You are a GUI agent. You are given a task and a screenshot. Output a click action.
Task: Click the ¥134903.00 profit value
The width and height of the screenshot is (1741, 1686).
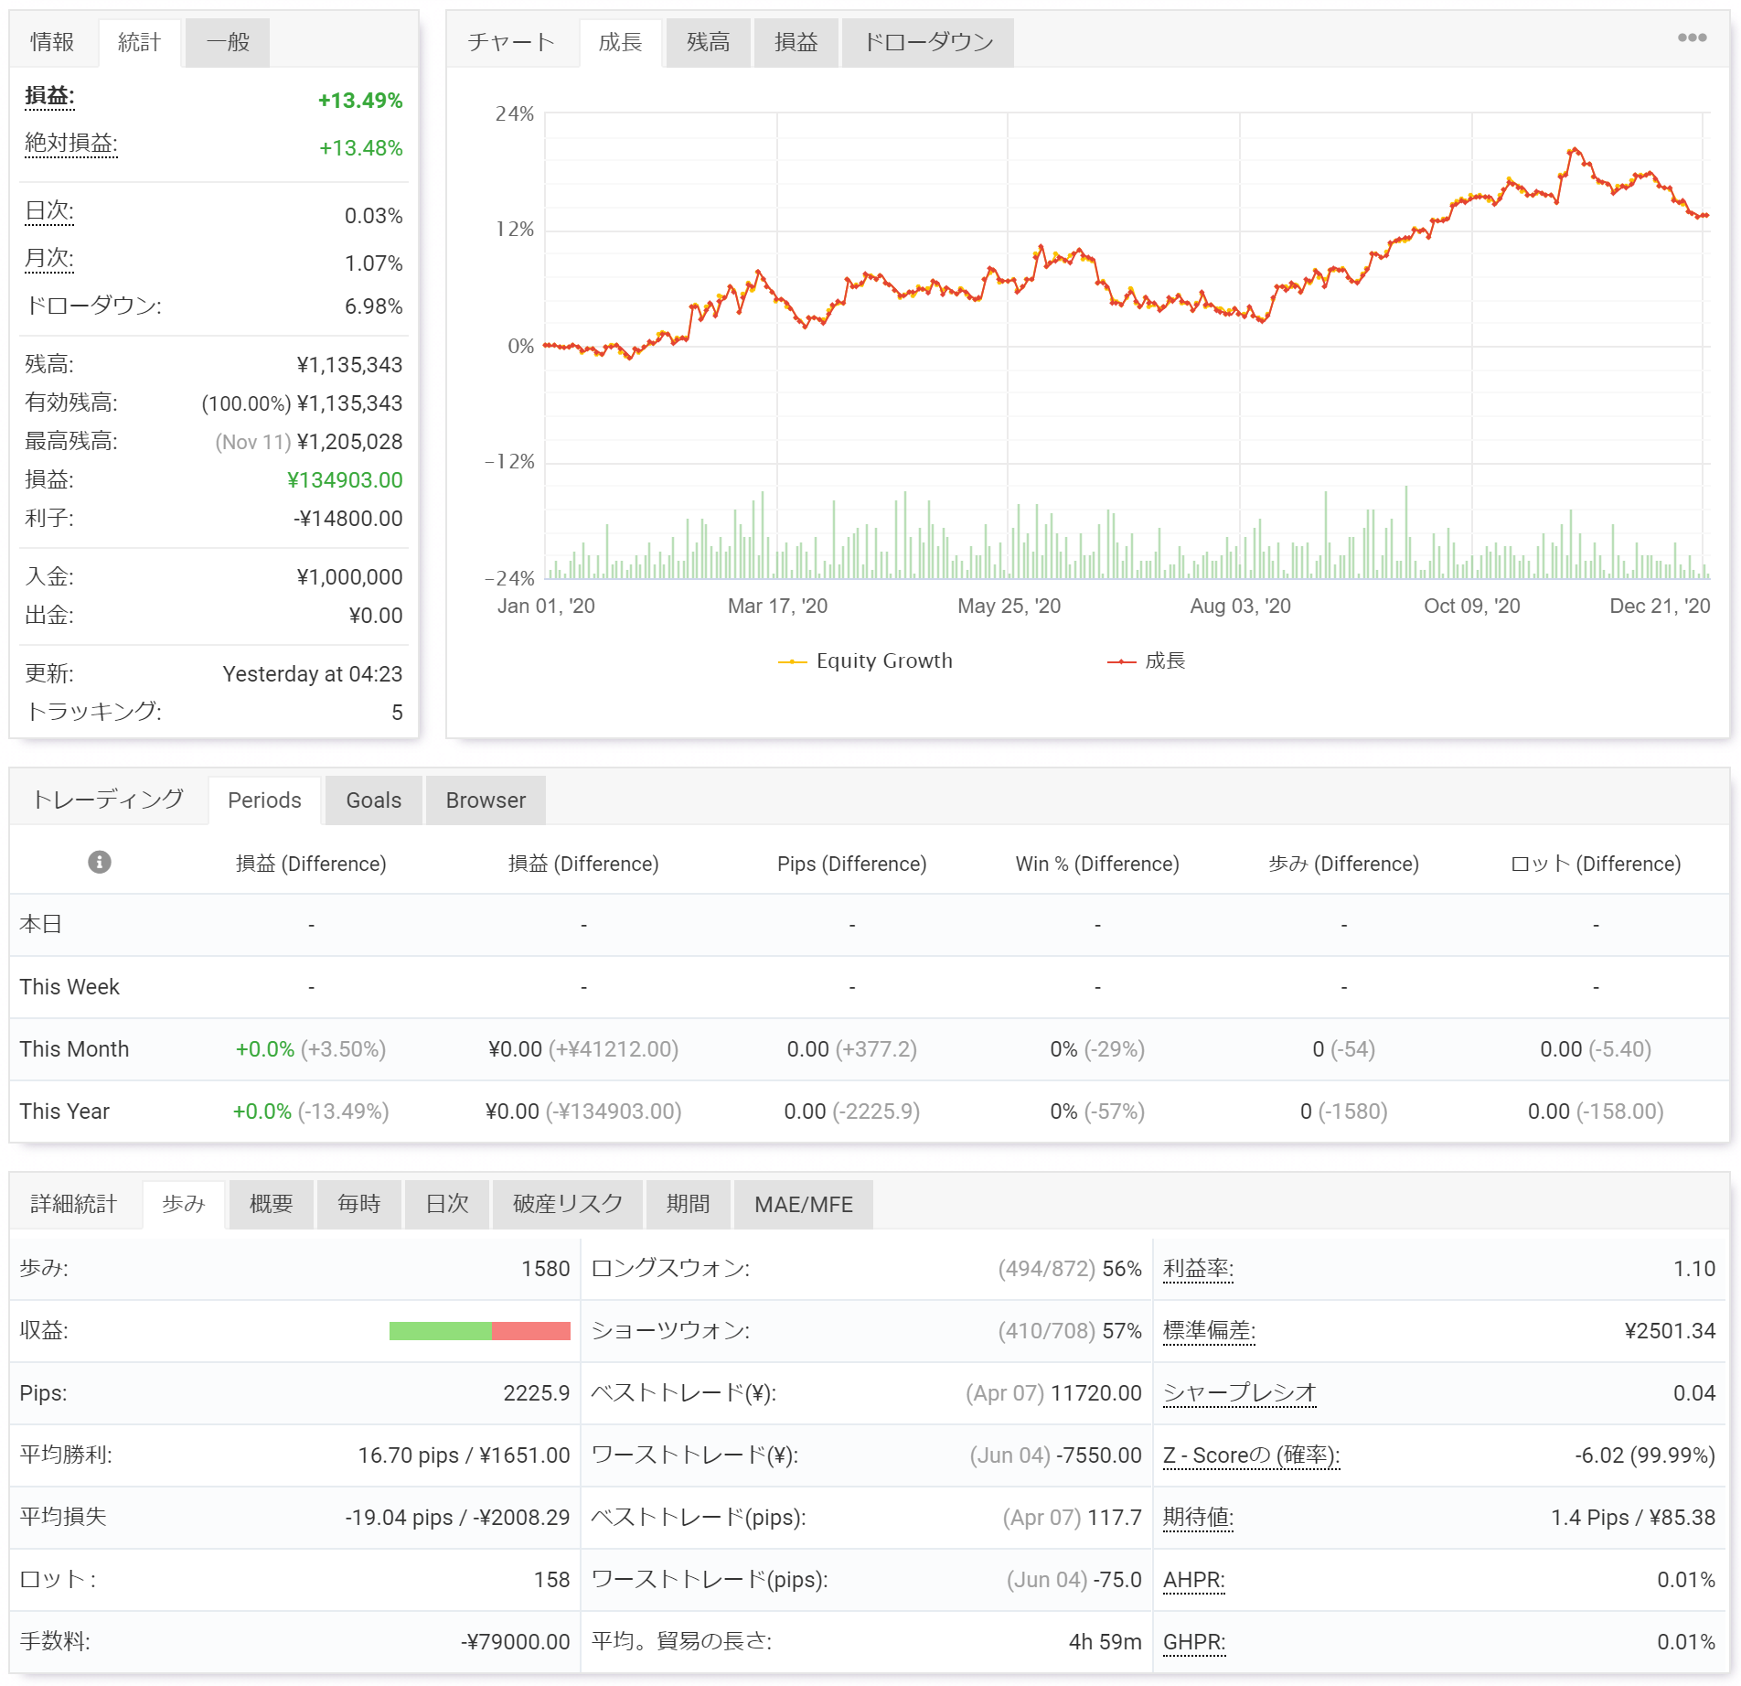click(345, 480)
